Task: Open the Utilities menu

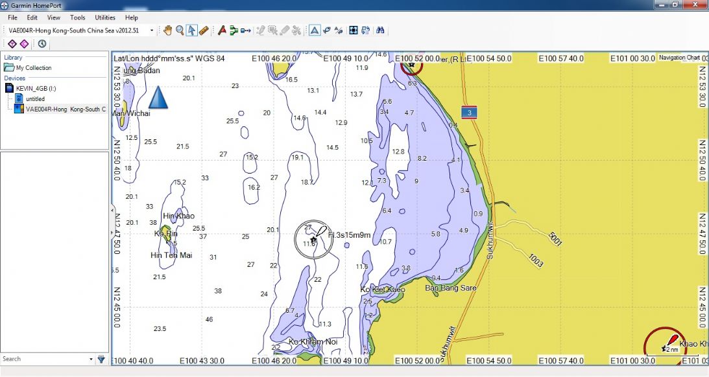Action: point(105,17)
